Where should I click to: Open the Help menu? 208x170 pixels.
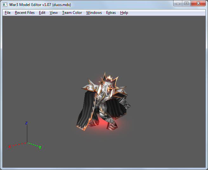tap(124, 13)
